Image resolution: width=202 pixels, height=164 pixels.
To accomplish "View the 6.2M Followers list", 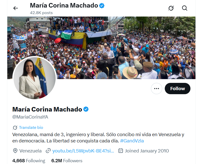I will point(67,161).
